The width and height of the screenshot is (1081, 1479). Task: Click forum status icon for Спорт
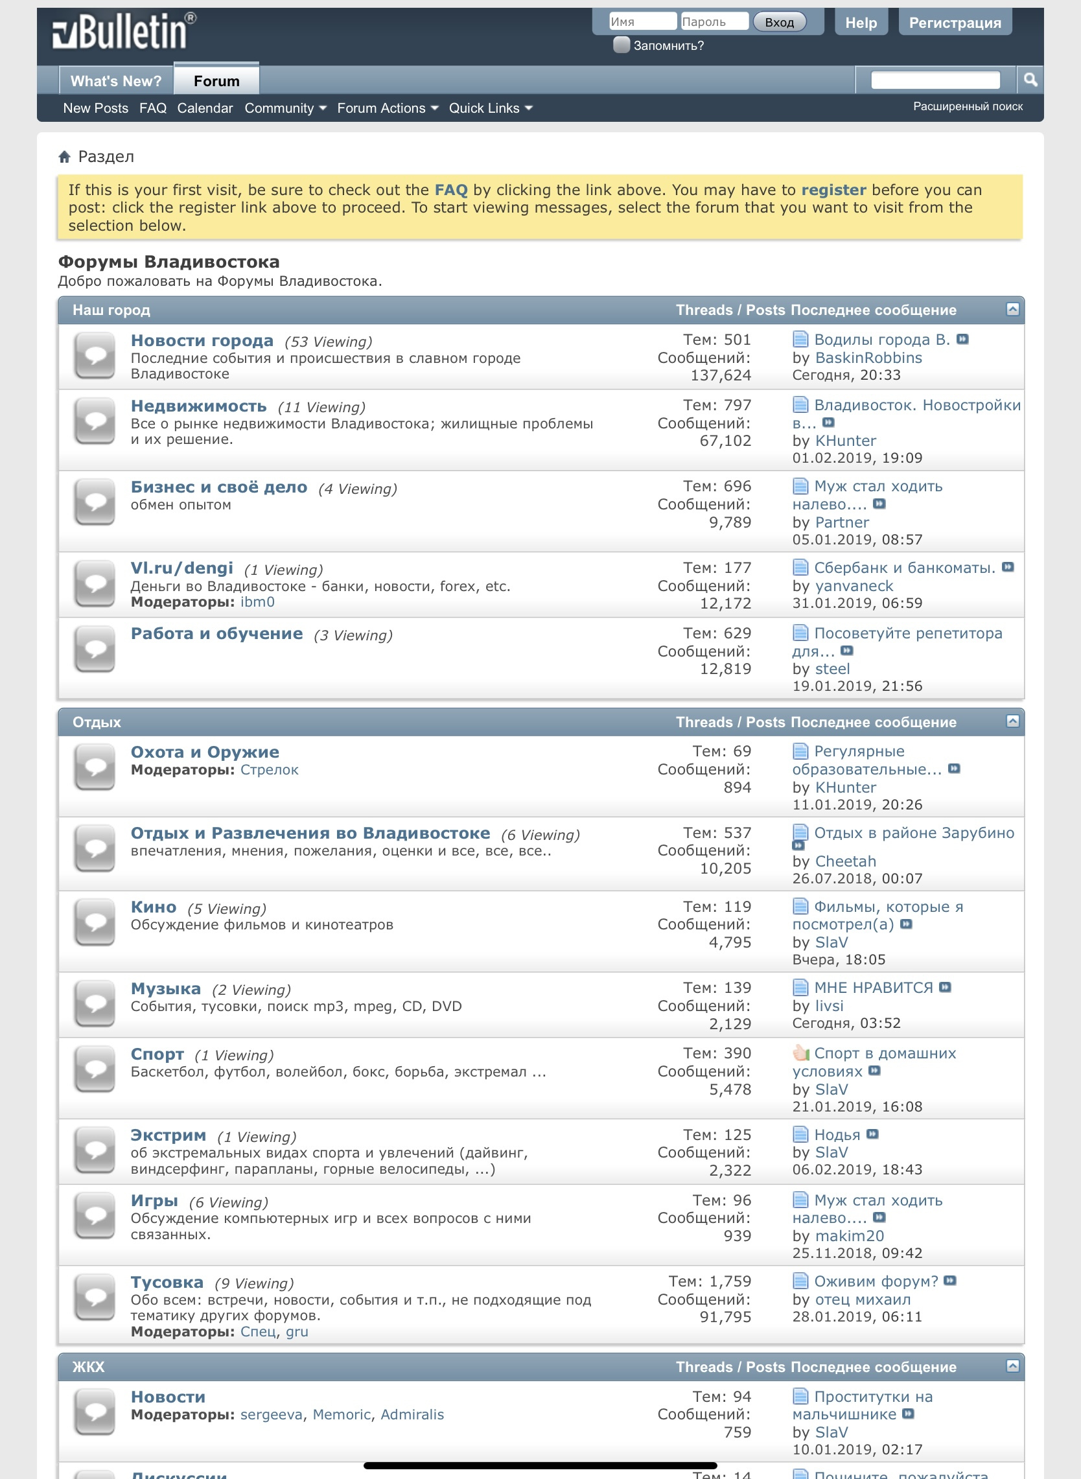[x=95, y=1070]
